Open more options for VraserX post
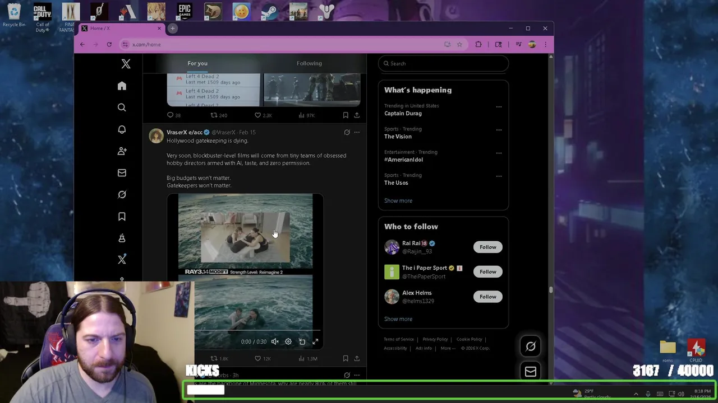This screenshot has height=403, width=718. [x=357, y=133]
